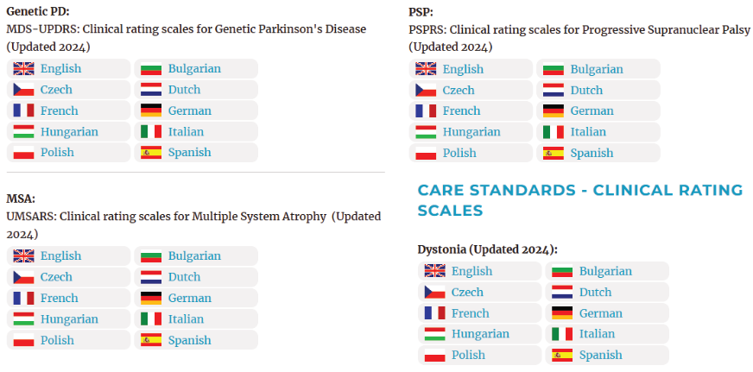Click the Italian flag under Dystonia
This screenshot has height=372, width=753.
562,334
